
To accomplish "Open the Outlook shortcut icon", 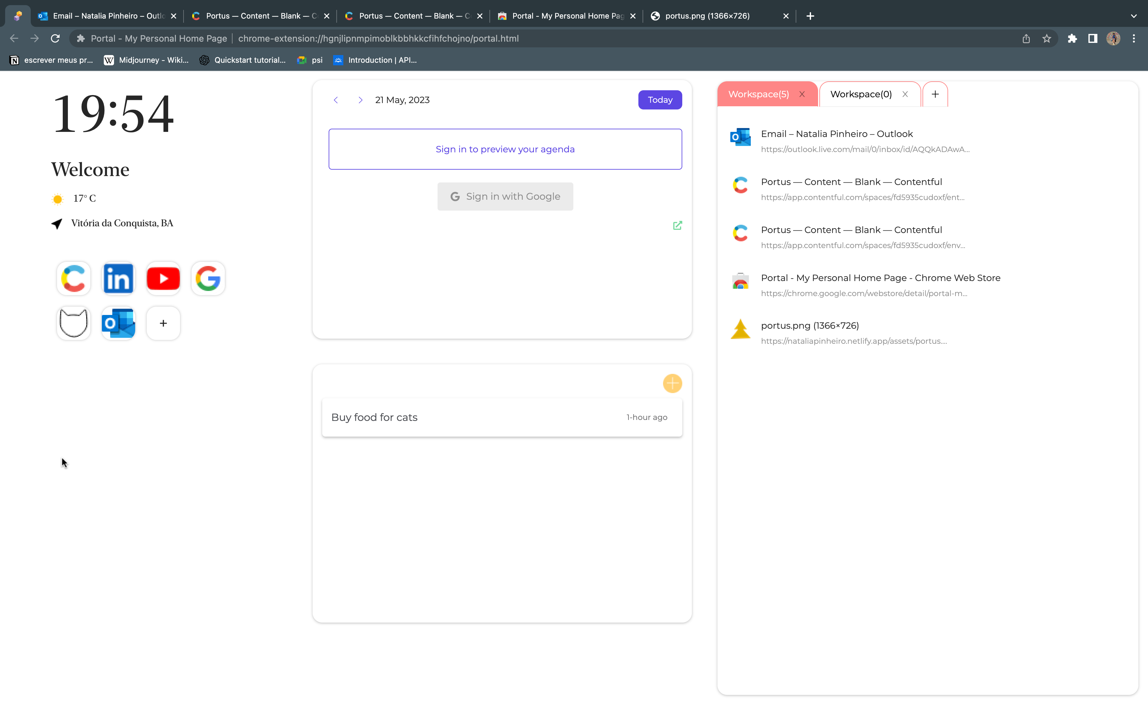I will 118,323.
